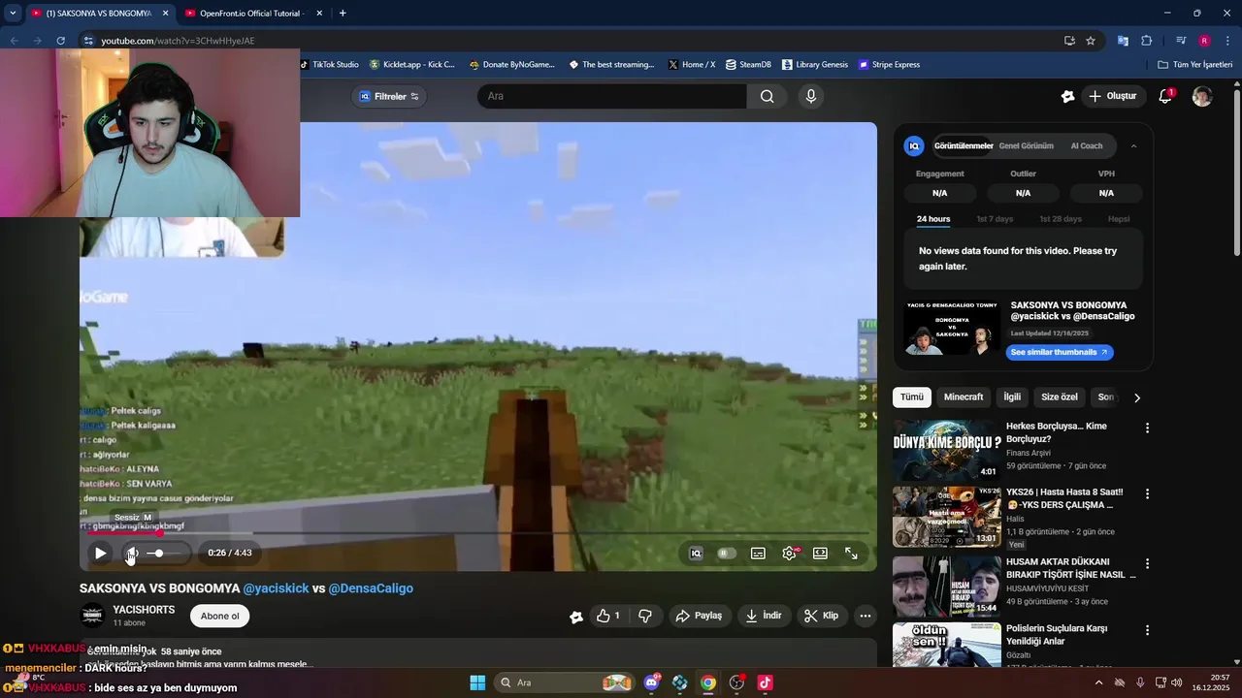Click the YouTube search magnifier button
Image resolution: width=1242 pixels, height=698 pixels.
coord(768,96)
